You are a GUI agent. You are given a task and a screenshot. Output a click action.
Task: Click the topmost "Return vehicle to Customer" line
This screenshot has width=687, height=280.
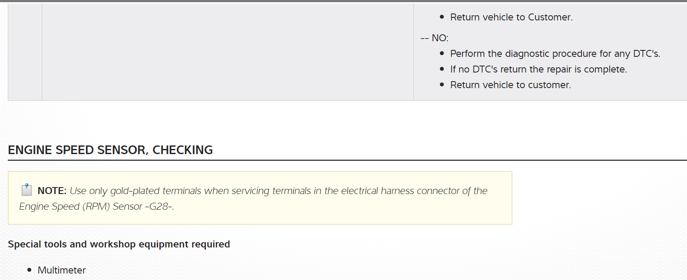click(511, 17)
